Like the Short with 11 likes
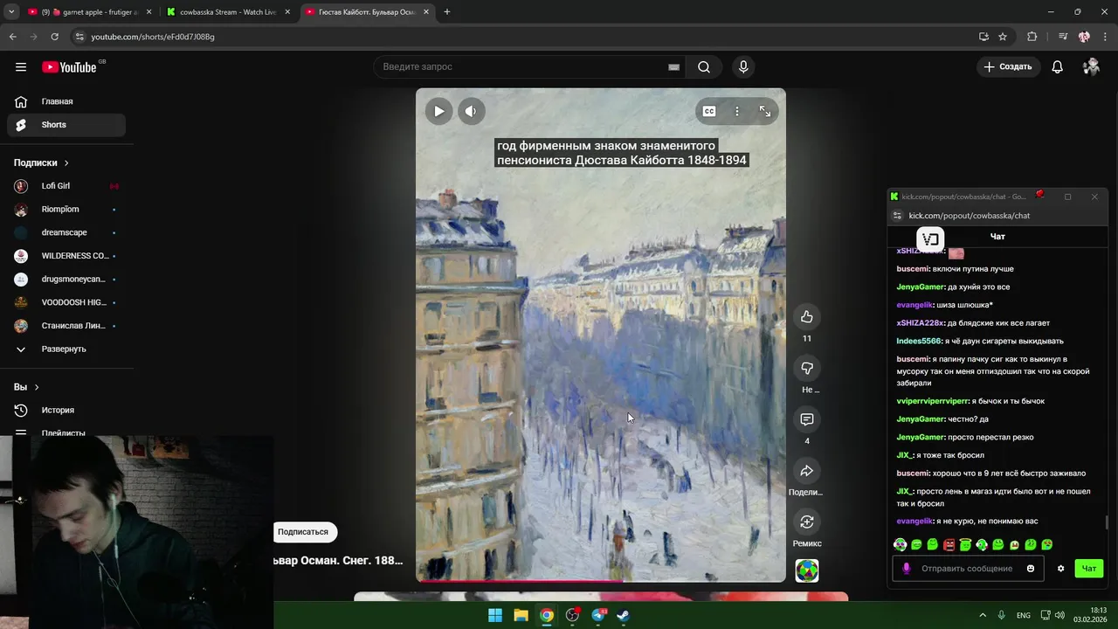Viewport: 1118px width, 629px height. click(807, 317)
